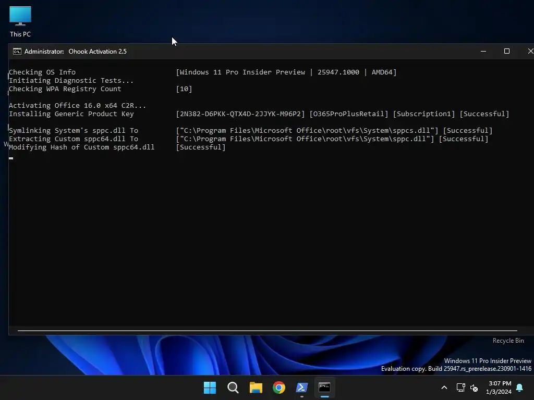Open the notification bell icon
Screen dimensions: 534x400
click(520, 387)
